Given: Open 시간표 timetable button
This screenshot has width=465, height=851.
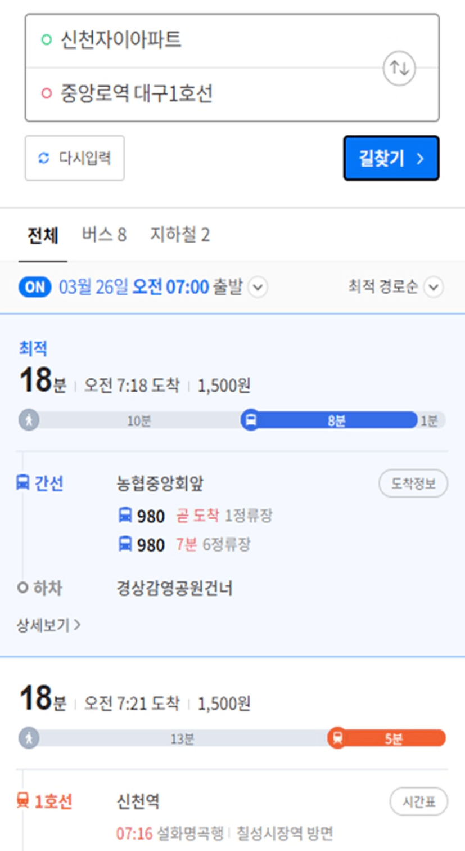Looking at the screenshot, I should 419,801.
